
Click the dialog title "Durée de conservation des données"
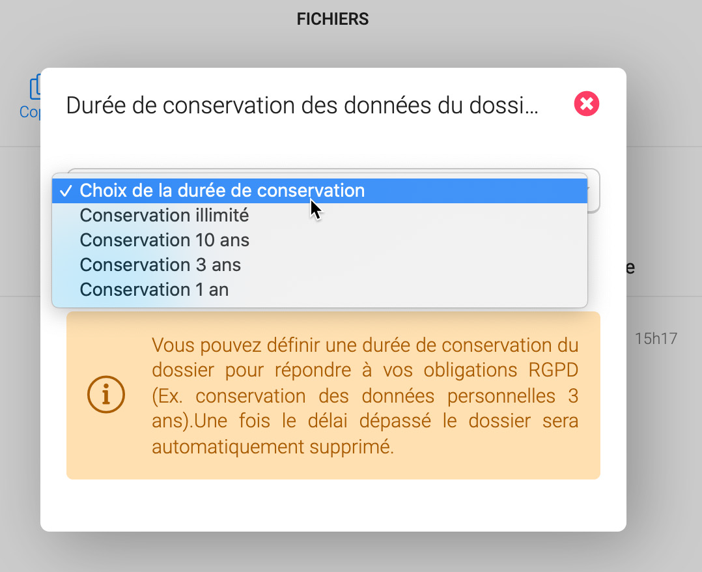coord(302,106)
